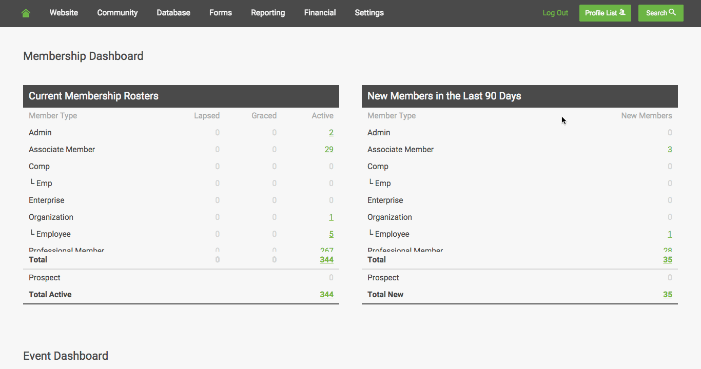Open the Community menu
701x369 pixels.
[118, 13]
